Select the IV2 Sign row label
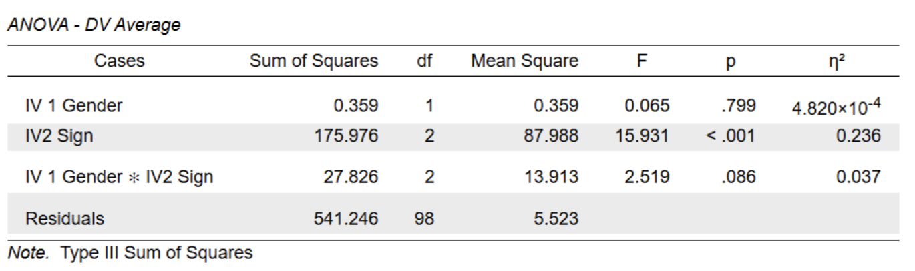Viewport: 915px width, 271px height. pyautogui.click(x=59, y=136)
